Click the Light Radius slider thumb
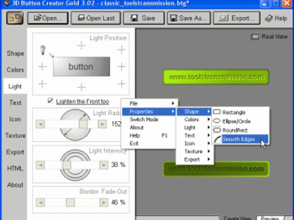The height and width of the screenshot is (220, 294). pos(83,124)
